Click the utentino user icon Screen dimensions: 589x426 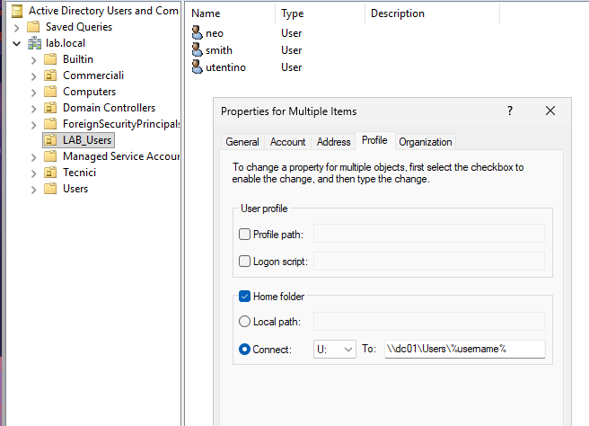coord(198,67)
